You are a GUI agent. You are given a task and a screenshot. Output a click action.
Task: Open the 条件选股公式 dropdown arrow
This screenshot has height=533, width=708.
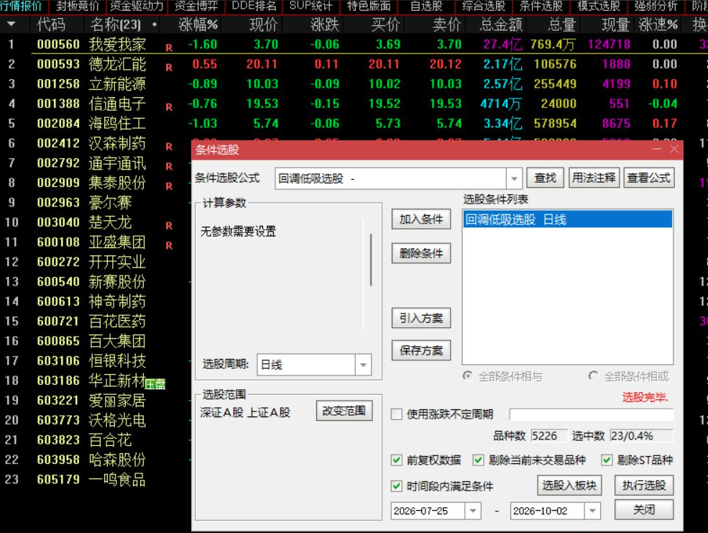(x=514, y=178)
